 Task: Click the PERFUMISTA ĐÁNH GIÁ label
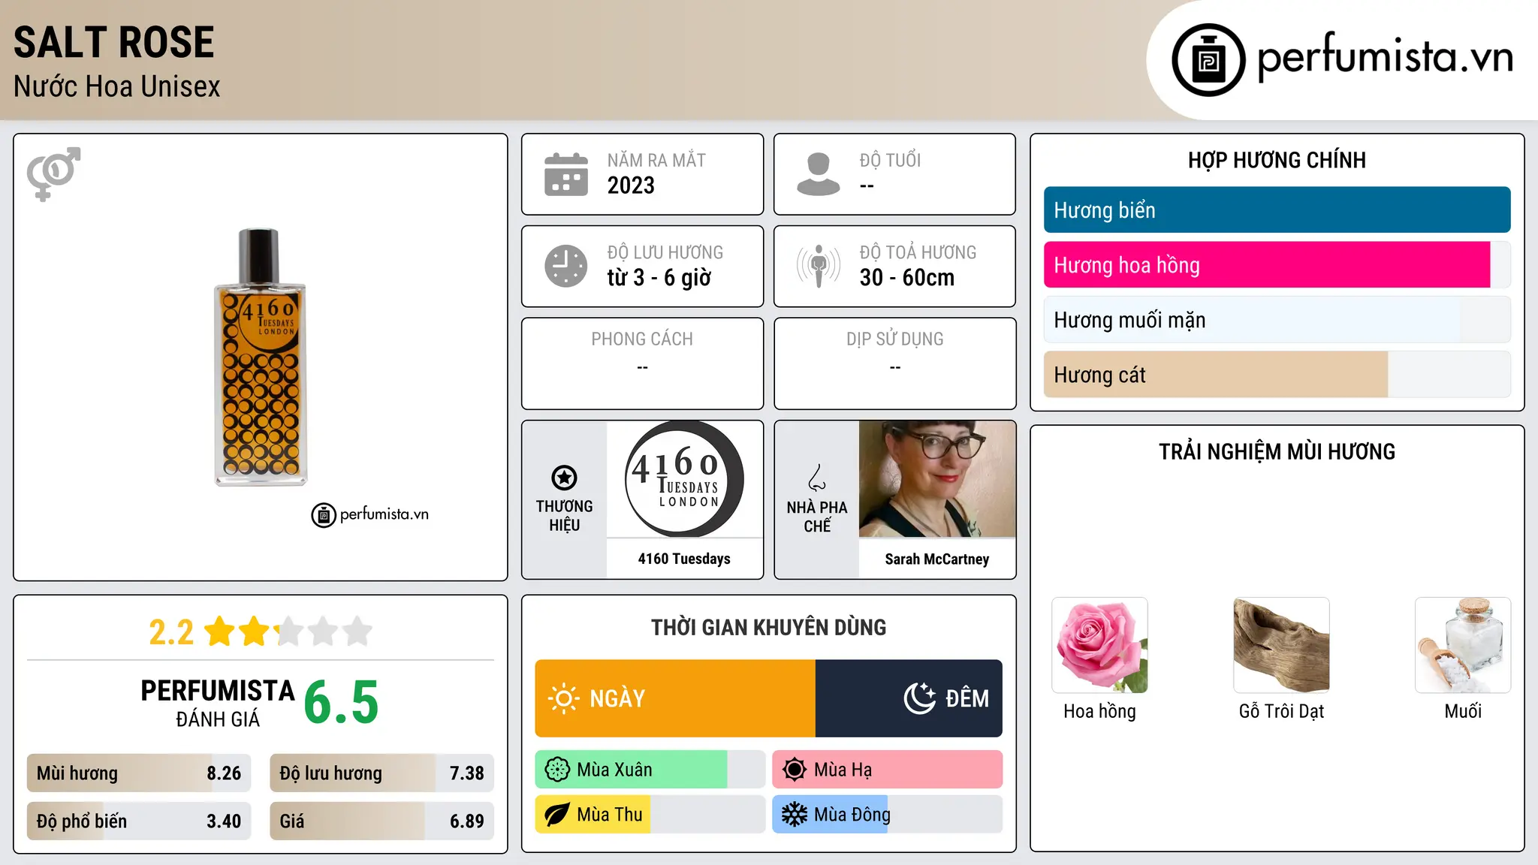pos(218,703)
